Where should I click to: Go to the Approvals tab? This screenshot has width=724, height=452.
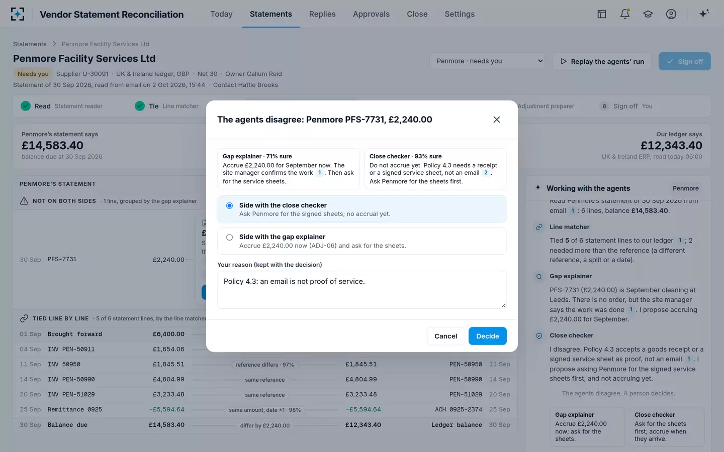371,14
